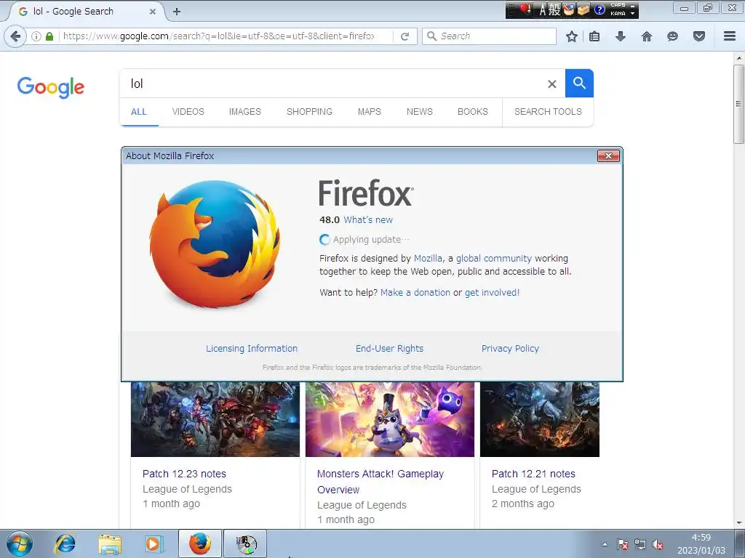
Task: Click the Monsters Attack owl thumbnail
Action: (x=390, y=419)
